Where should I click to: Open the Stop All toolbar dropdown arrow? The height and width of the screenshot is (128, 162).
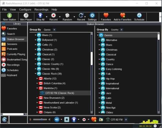(x=47, y=17)
